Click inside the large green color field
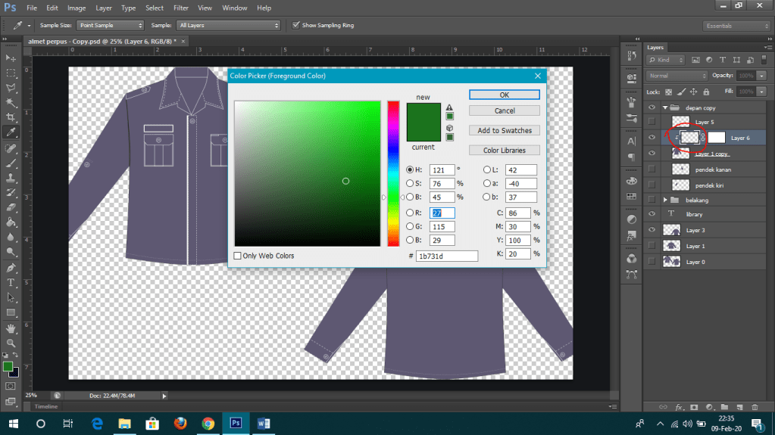The width and height of the screenshot is (775, 435). [x=307, y=173]
